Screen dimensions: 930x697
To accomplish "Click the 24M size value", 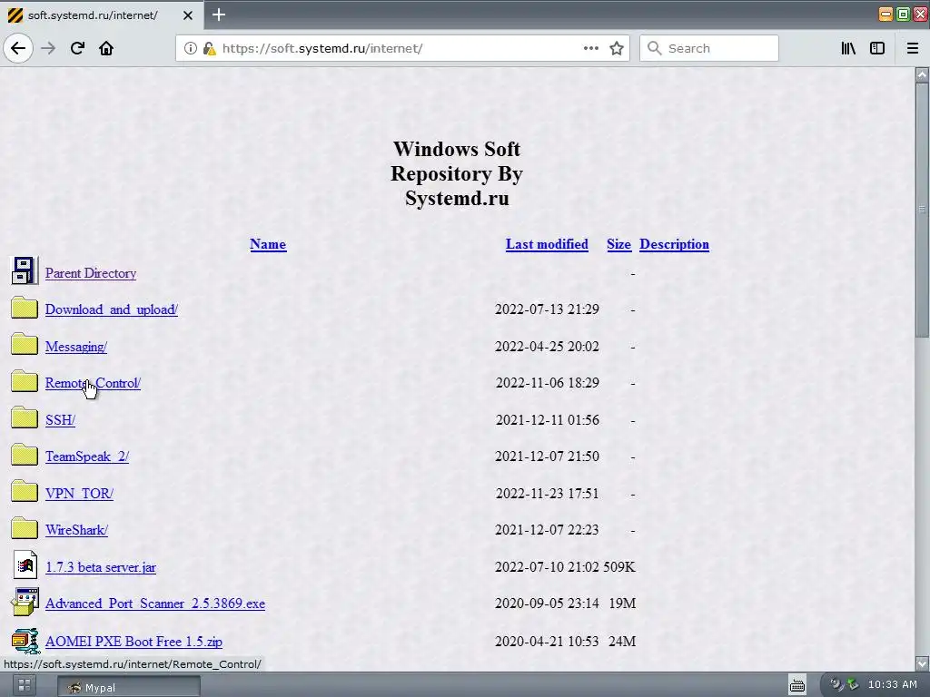I will tap(622, 642).
